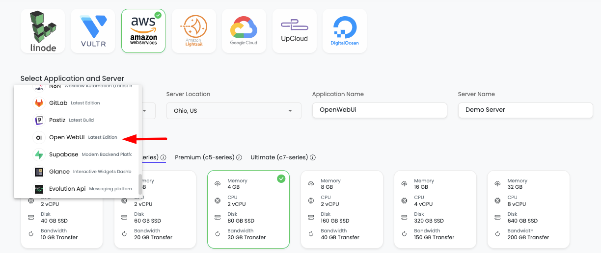
Task: Click the application list scrollbar thumb
Action: click(x=140, y=184)
